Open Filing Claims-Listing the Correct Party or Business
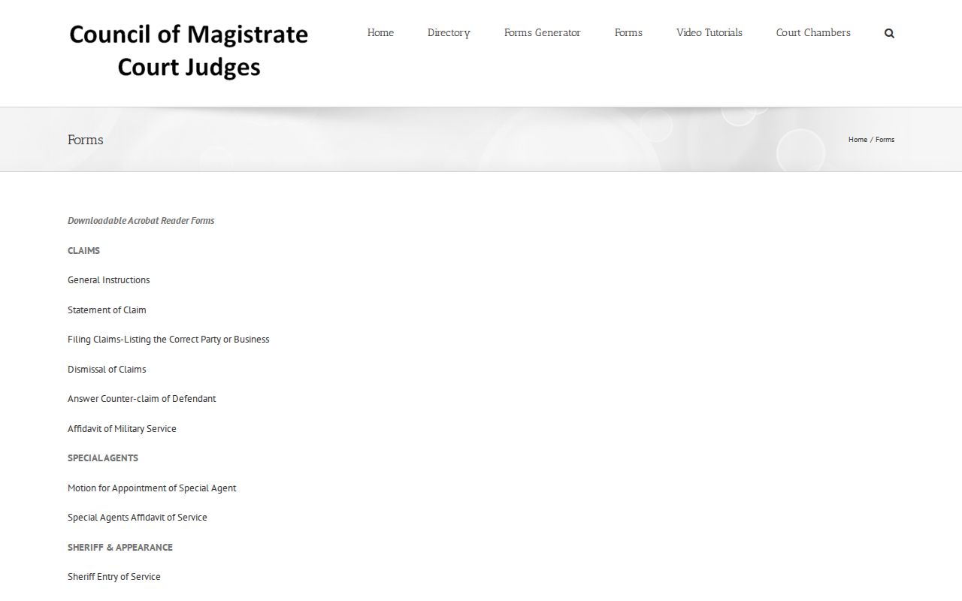The height and width of the screenshot is (601, 962). 168,340
